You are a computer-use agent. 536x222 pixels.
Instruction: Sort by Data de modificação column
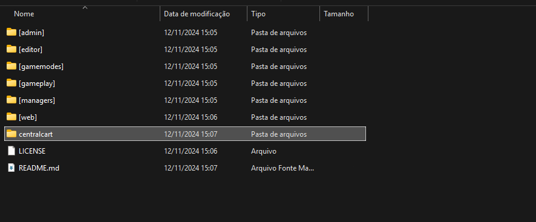[x=197, y=14]
